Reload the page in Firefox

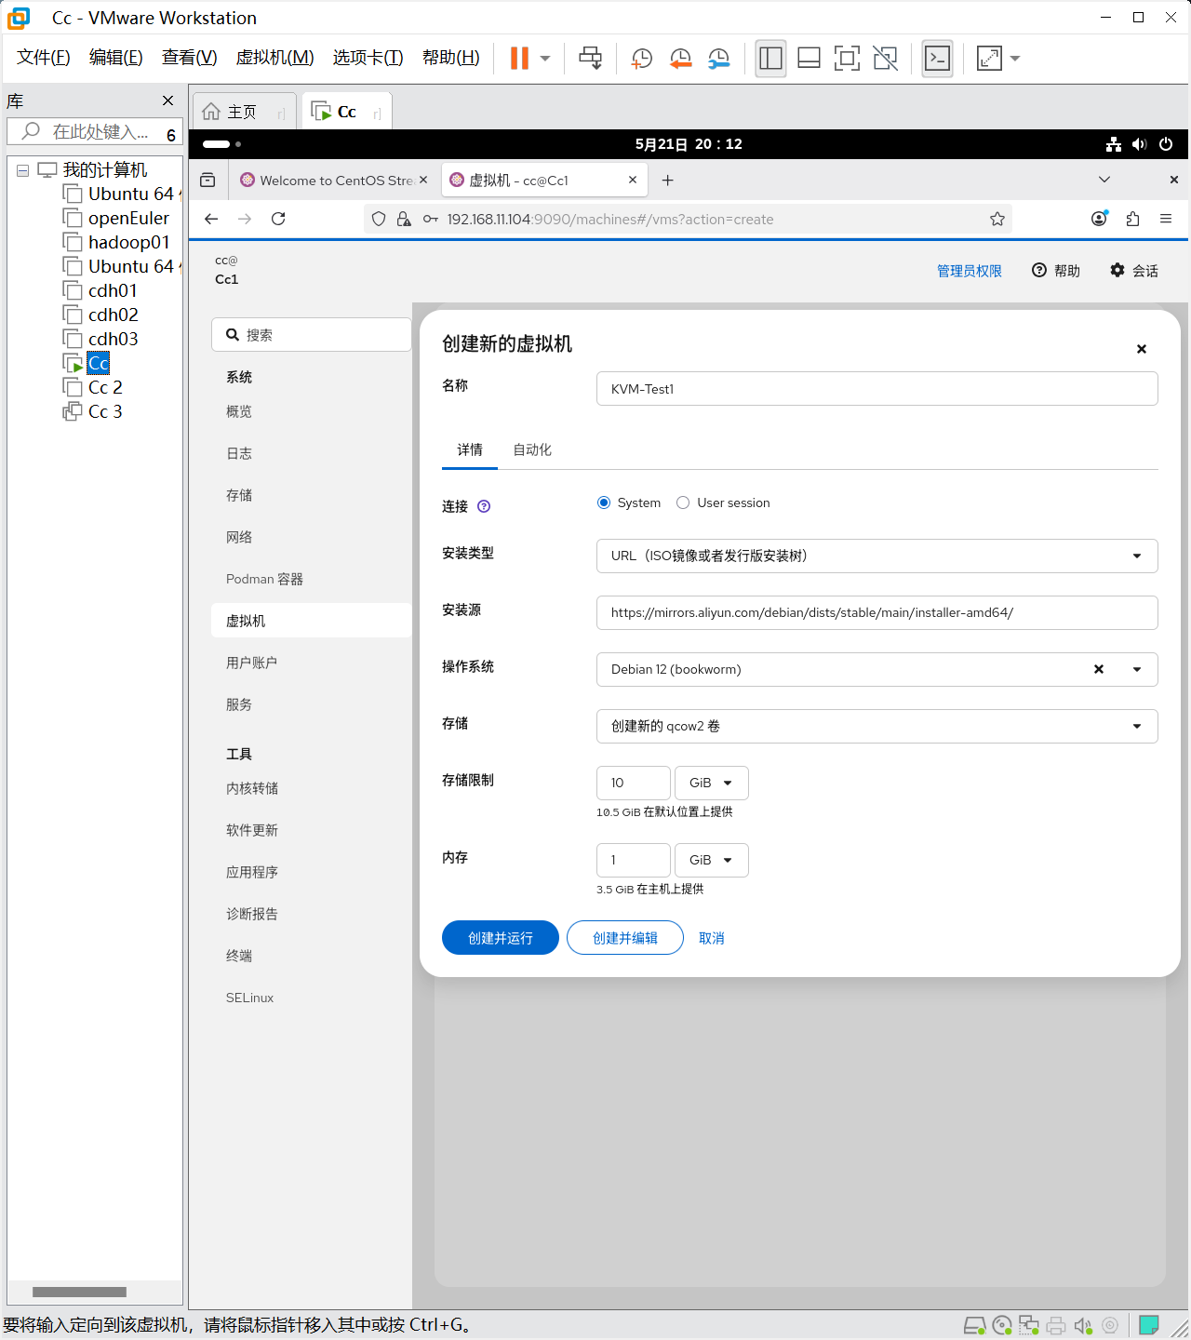(x=278, y=219)
